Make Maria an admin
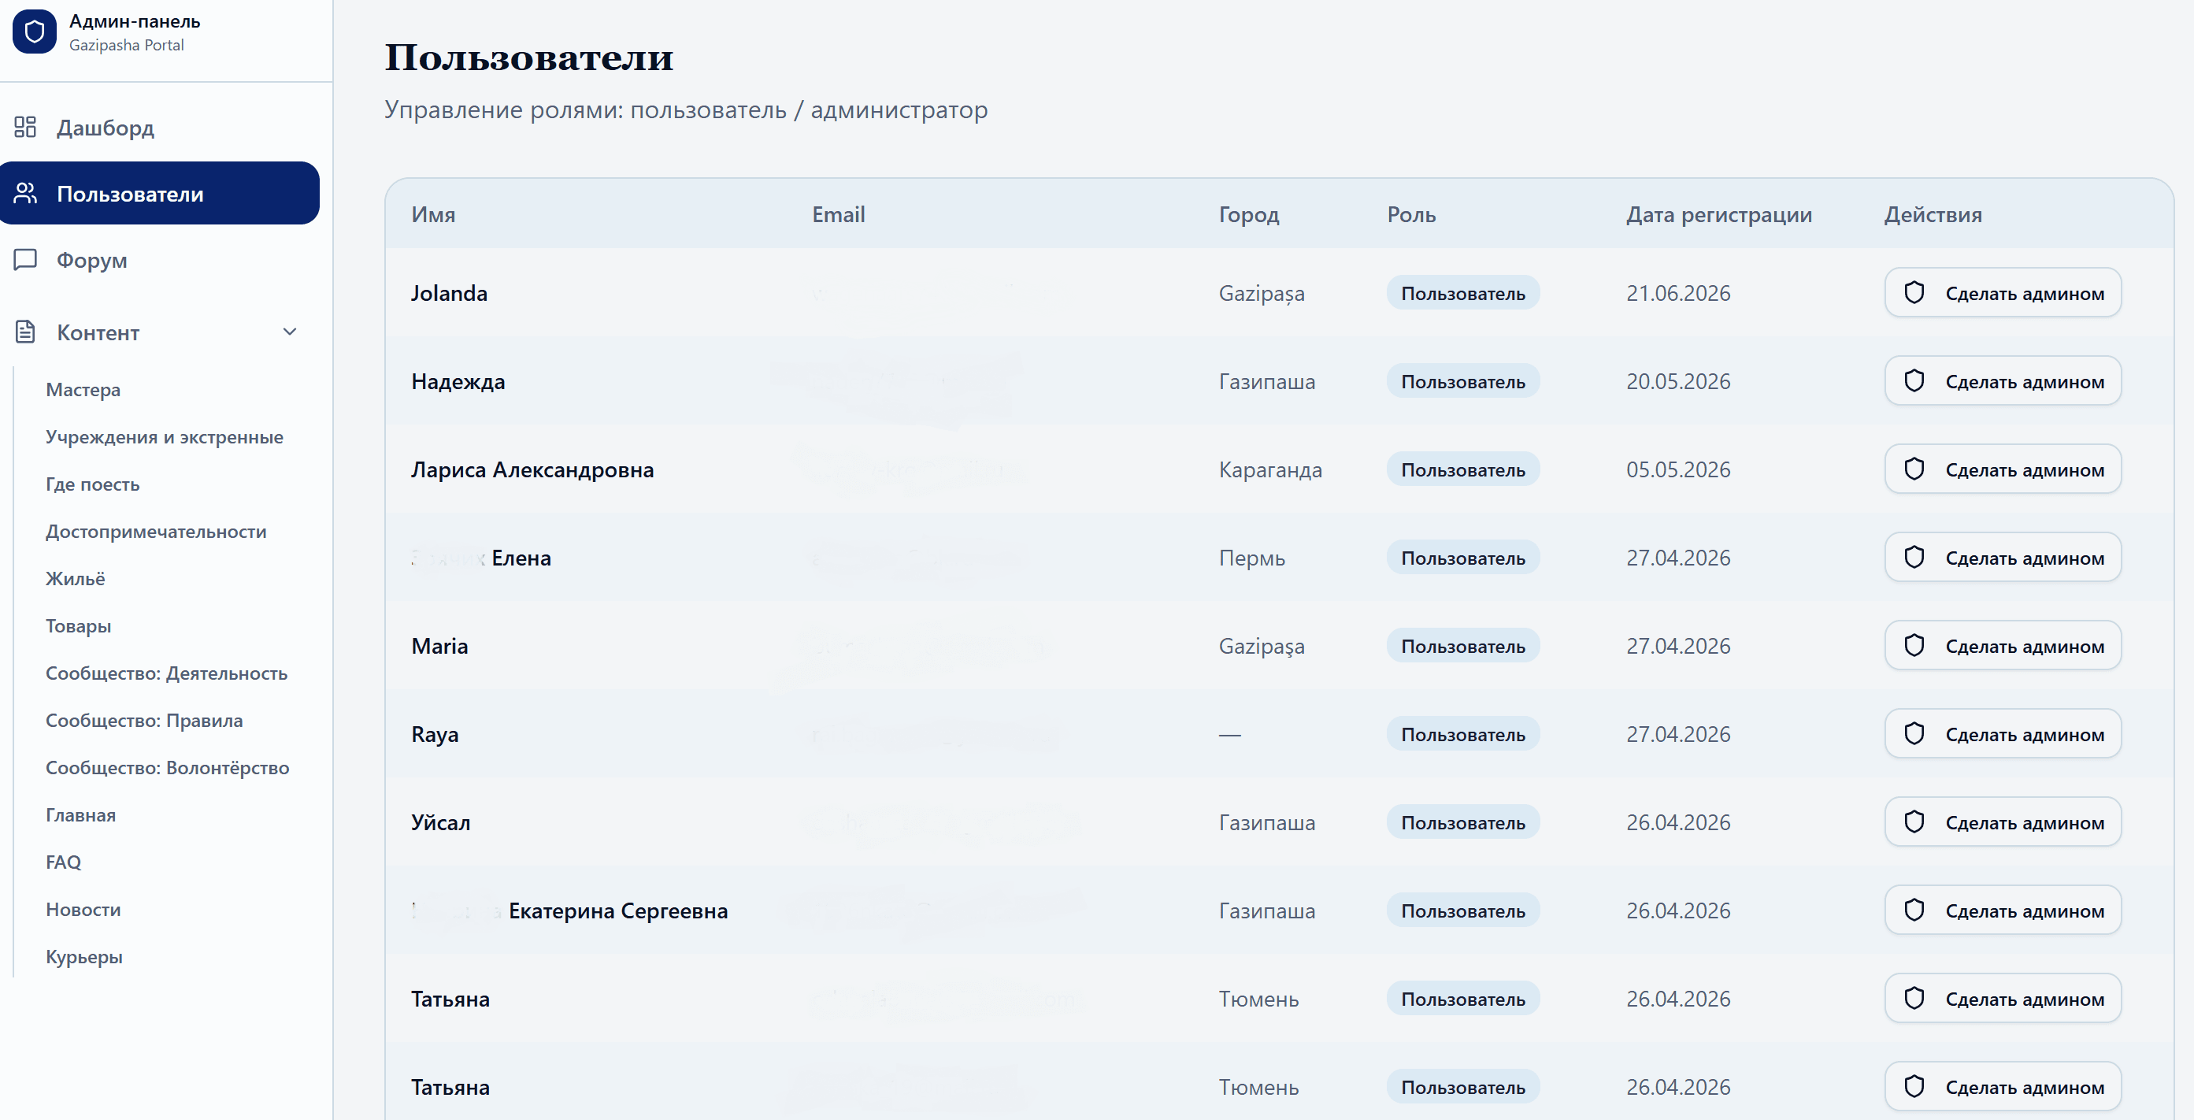The image size is (2194, 1120). [x=2003, y=646]
